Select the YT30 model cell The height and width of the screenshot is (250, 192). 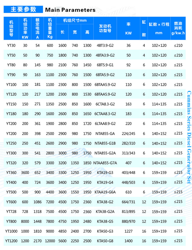(x=11, y=45)
